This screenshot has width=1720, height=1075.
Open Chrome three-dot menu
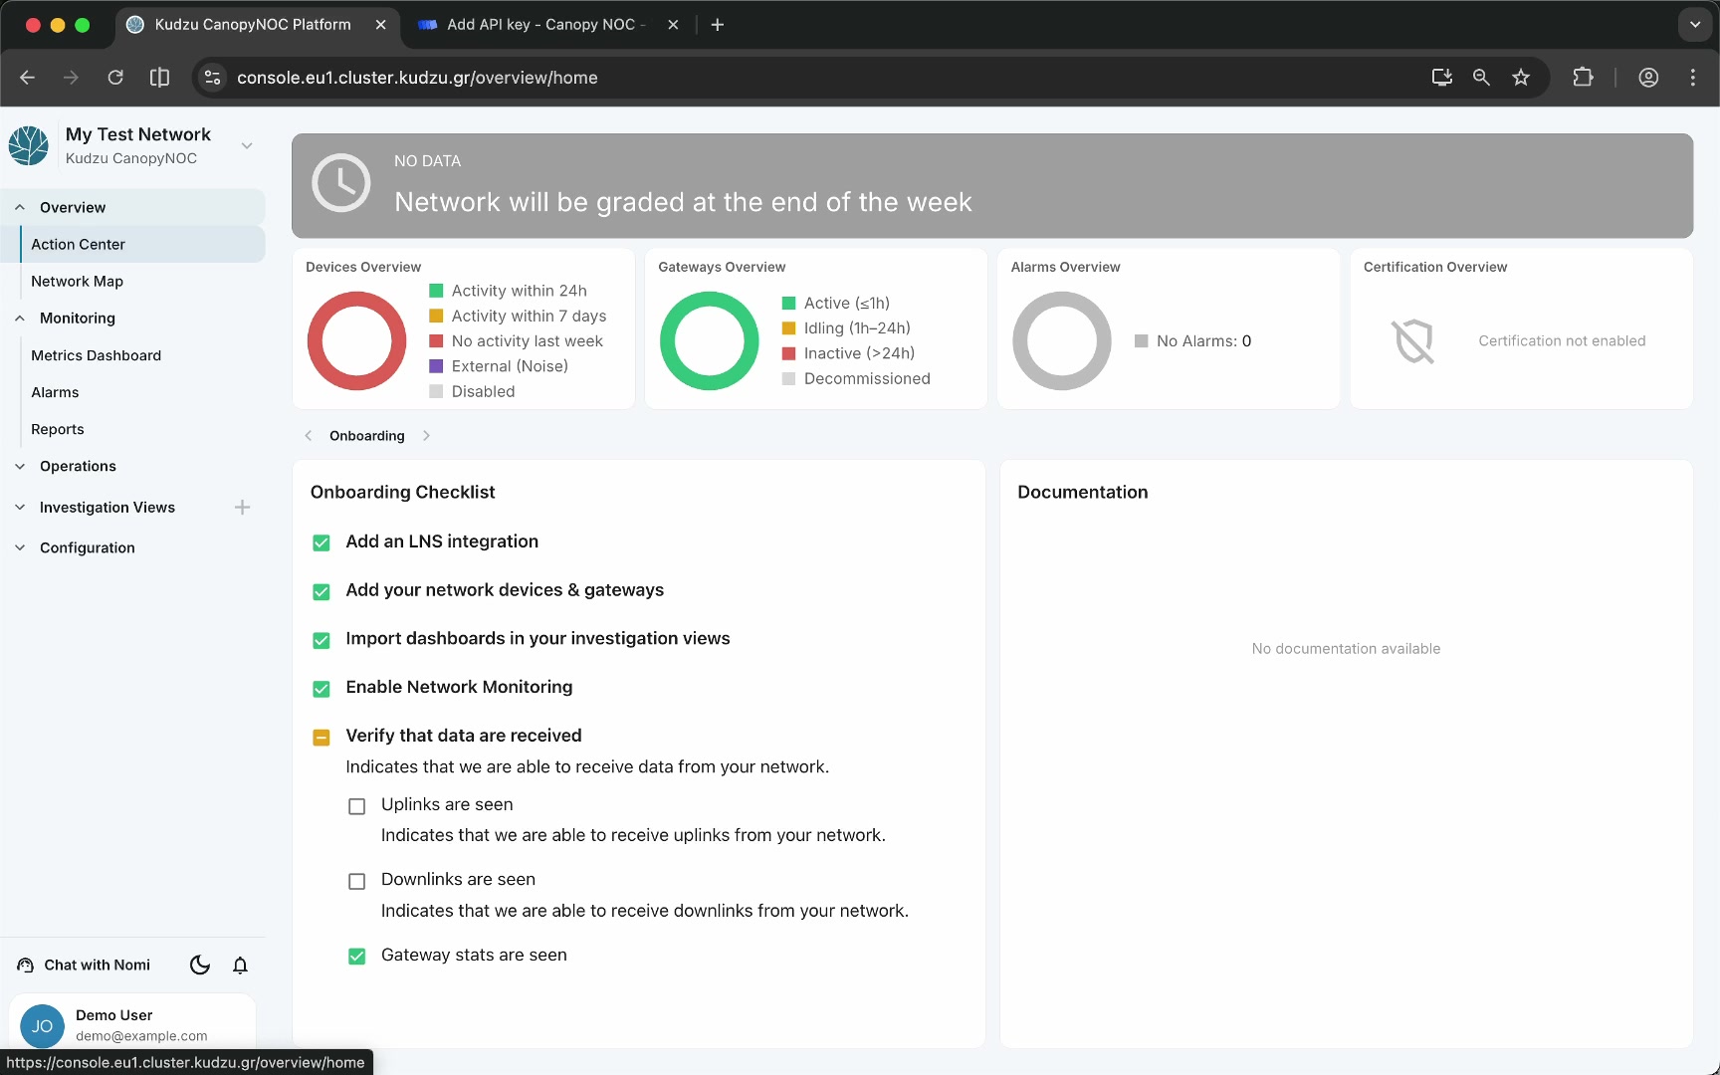[1693, 78]
